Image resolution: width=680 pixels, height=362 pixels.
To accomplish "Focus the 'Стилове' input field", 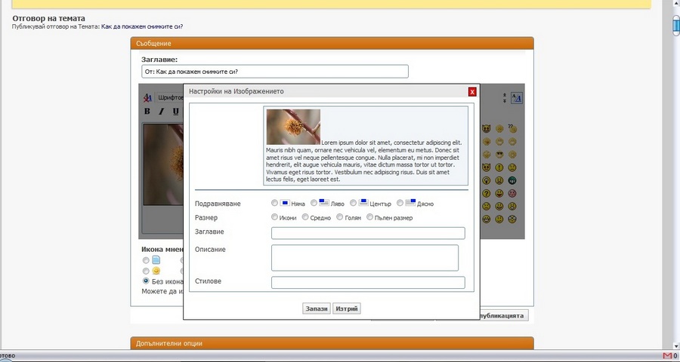I will [x=368, y=283].
